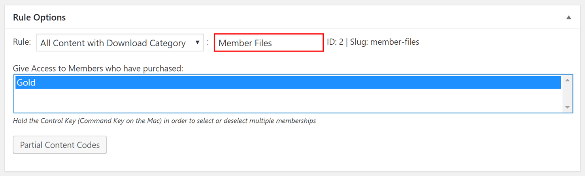Image resolution: width=585 pixels, height=176 pixels.
Task: Click the ID: 2 text
Action: 335,42
